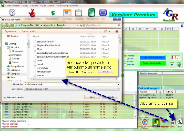This screenshot has height=131, width=184.
Task: Click the Versione Premium banner
Action: (134, 15)
